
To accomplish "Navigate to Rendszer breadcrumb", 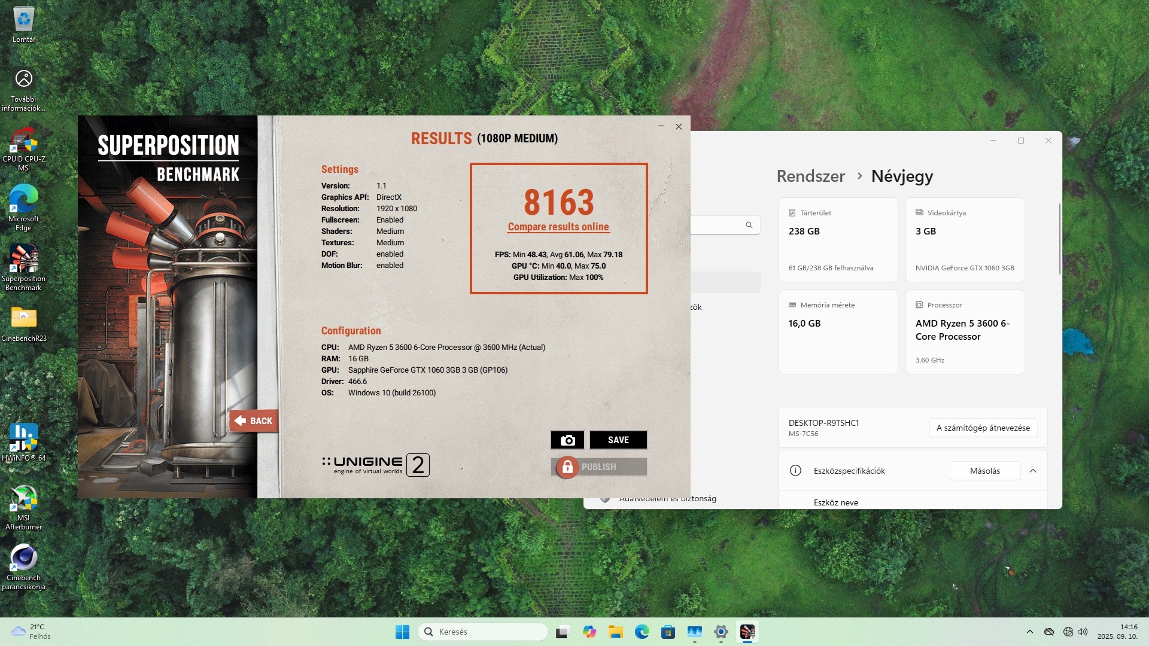I will coord(810,176).
